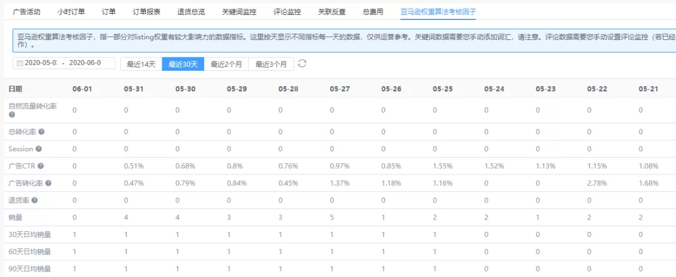
Task: Choose the 最近2个月 range option
Action: pos(226,64)
